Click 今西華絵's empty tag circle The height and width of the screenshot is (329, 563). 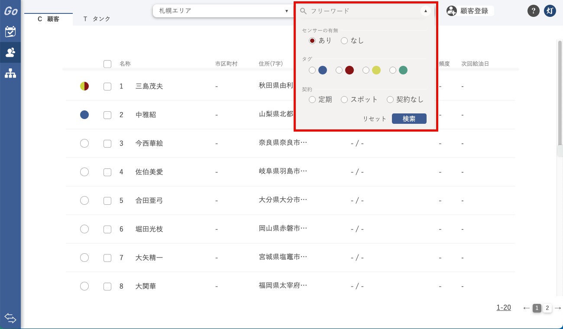84,143
